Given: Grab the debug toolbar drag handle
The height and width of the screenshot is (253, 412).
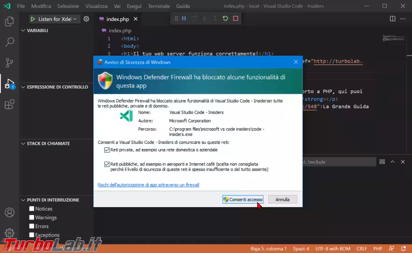Looking at the screenshot, I should 177,18.
